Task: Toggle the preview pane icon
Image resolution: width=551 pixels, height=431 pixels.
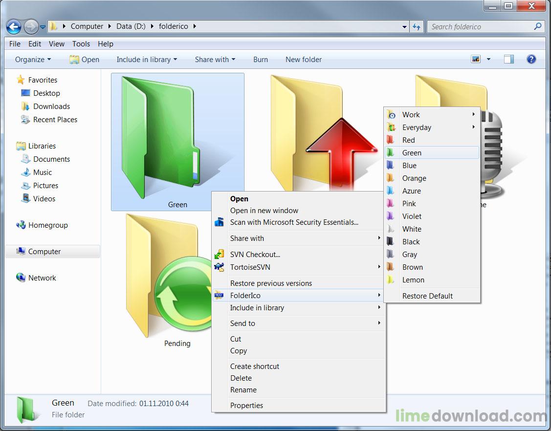Action: click(509, 59)
